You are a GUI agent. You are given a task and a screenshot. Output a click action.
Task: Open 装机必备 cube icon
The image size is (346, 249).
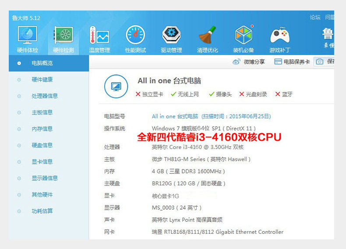244,35
